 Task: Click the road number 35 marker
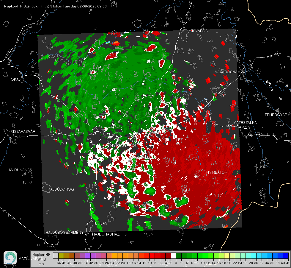pos(4,211)
